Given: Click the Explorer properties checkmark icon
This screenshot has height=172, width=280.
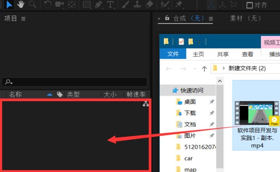Looking at the screenshot, I should click(181, 42).
